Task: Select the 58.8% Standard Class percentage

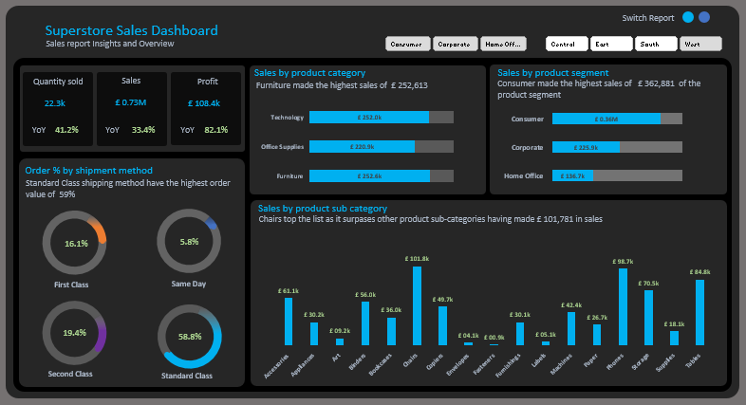Action: (x=190, y=337)
